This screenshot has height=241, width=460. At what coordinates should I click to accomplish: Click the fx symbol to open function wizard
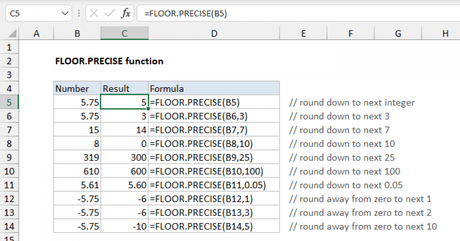pyautogui.click(x=127, y=13)
